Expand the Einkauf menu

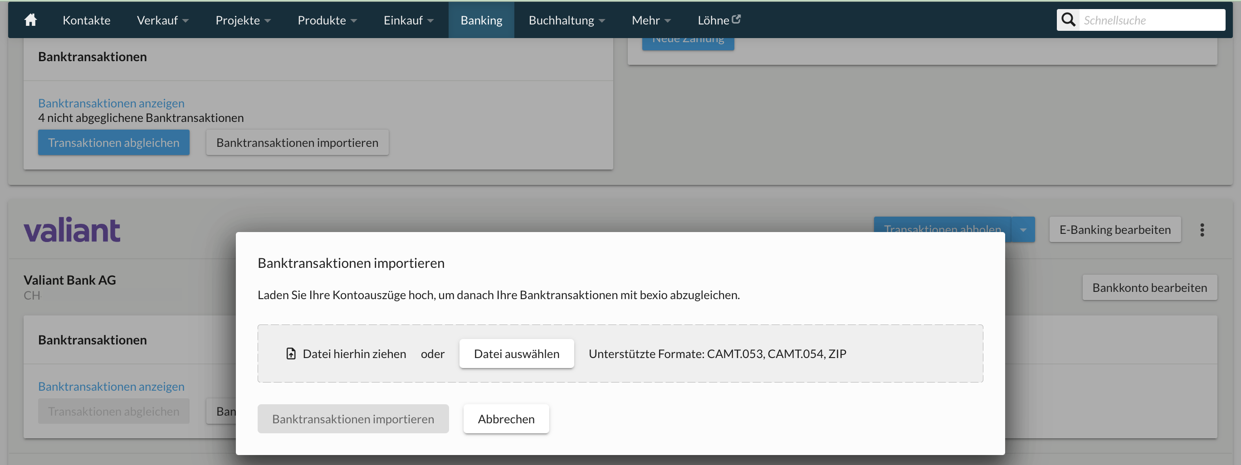pos(409,20)
